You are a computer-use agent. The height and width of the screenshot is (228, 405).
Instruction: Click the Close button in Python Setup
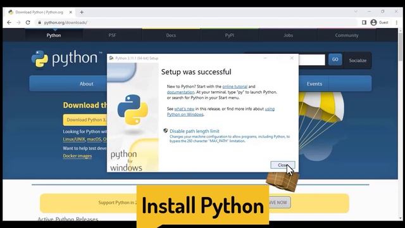(283, 165)
